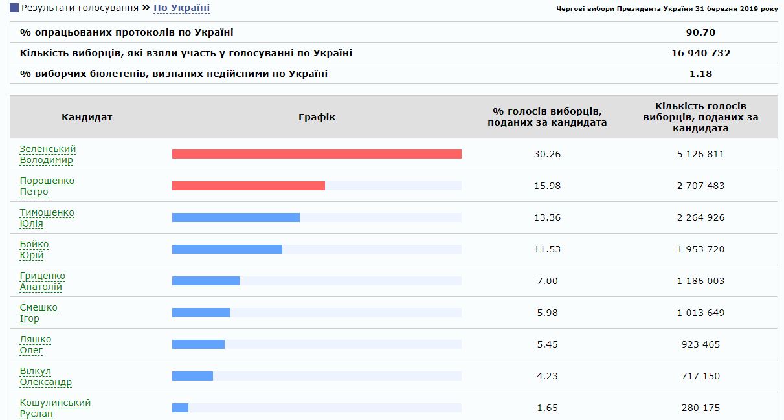Open the По Україні link
784x420 pixels.
tap(181, 8)
